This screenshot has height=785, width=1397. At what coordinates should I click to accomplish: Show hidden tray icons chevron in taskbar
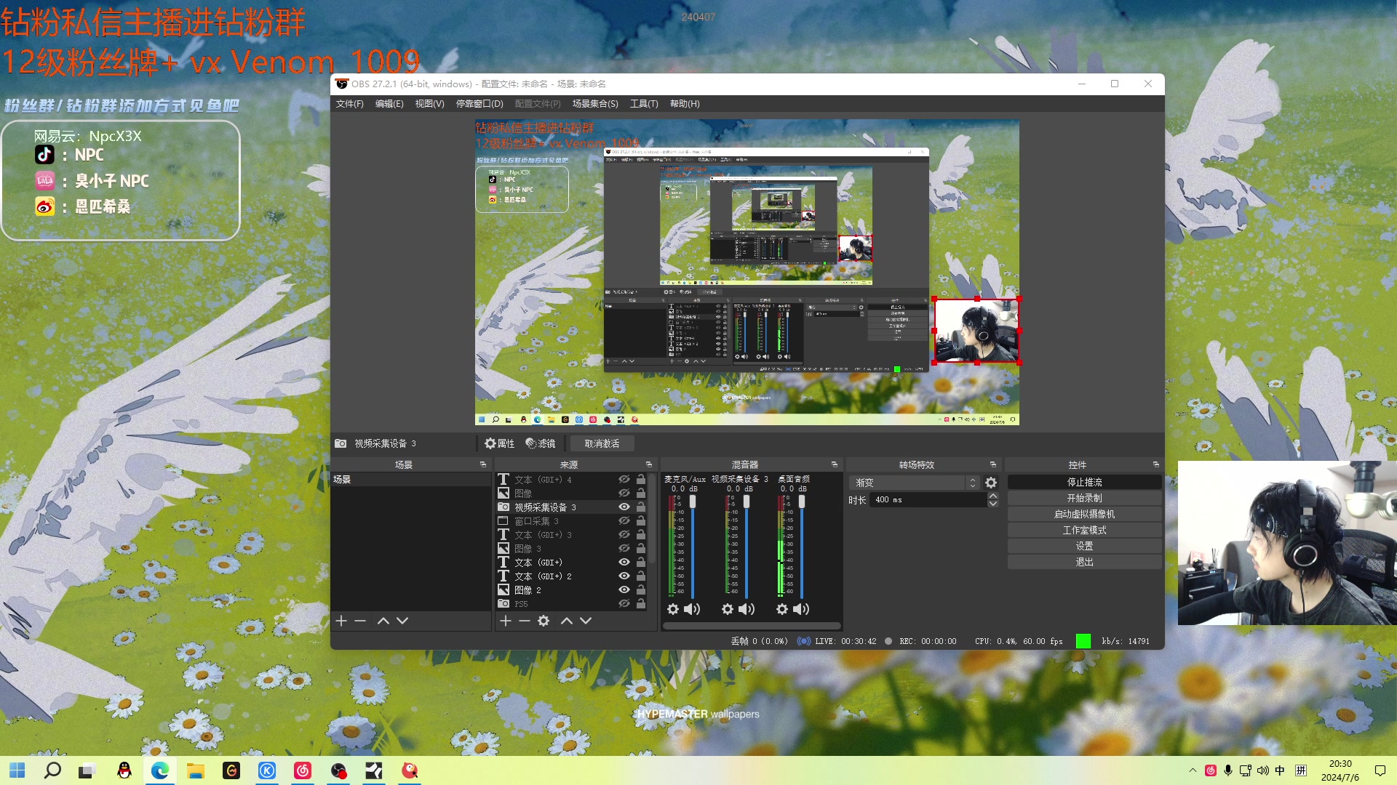(1192, 770)
